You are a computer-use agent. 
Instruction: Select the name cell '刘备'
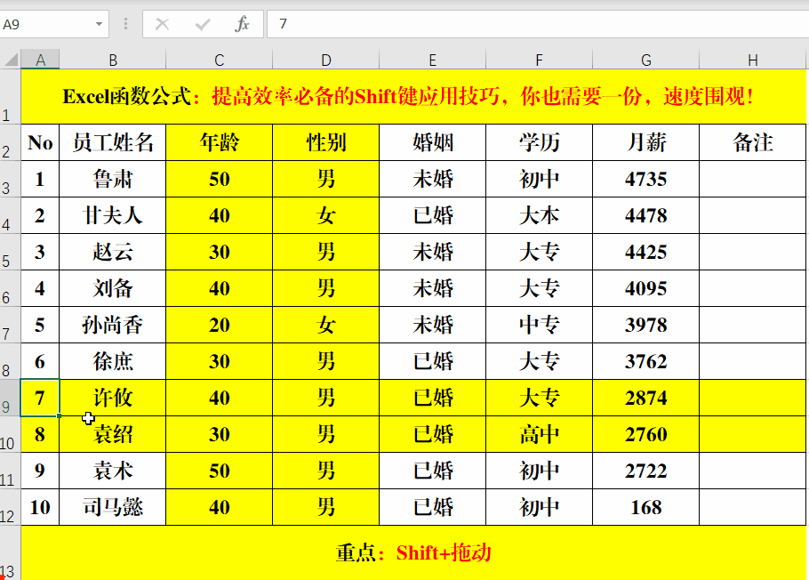(x=113, y=288)
